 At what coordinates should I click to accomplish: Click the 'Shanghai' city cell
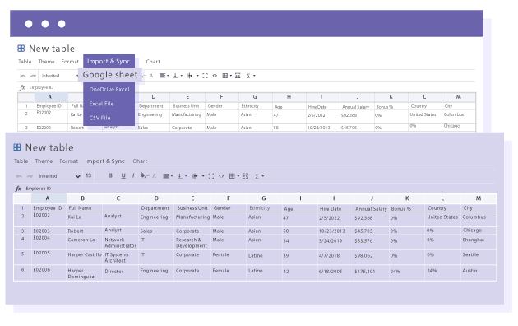pos(479,242)
